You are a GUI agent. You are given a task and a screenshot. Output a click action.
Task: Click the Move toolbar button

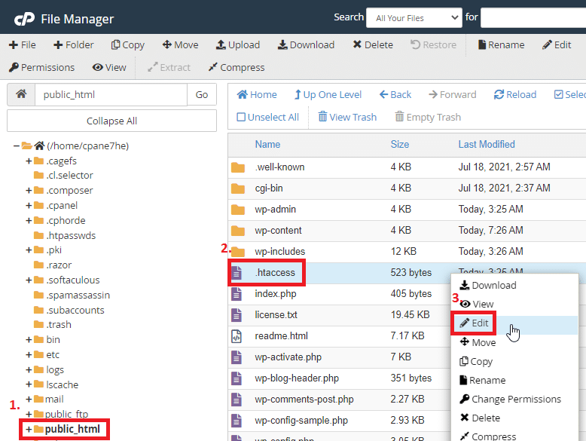coord(181,45)
